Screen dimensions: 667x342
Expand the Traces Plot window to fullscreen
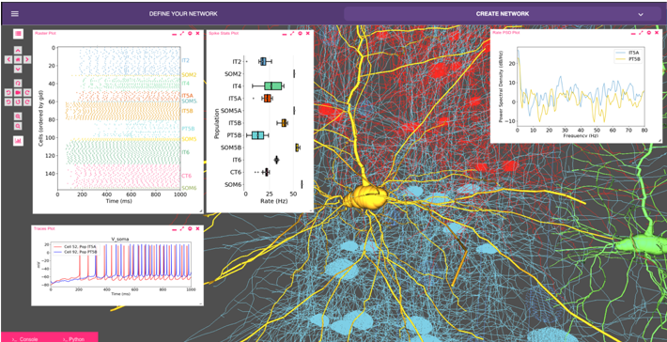[182, 228]
